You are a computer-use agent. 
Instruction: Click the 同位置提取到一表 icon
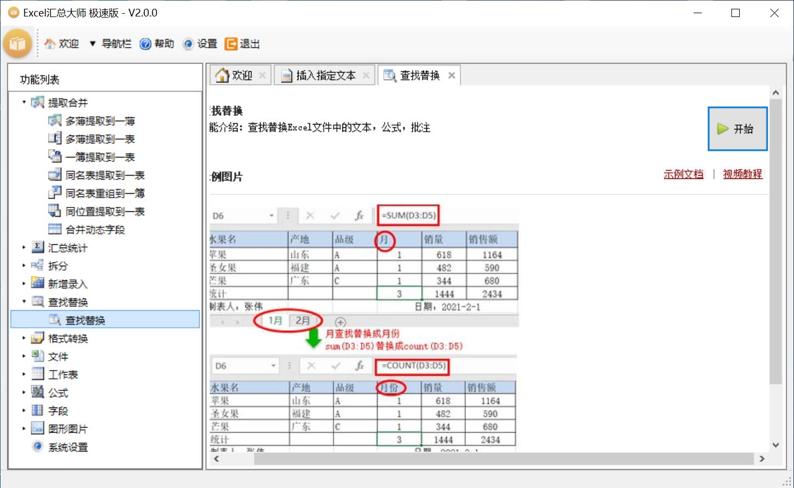55,211
